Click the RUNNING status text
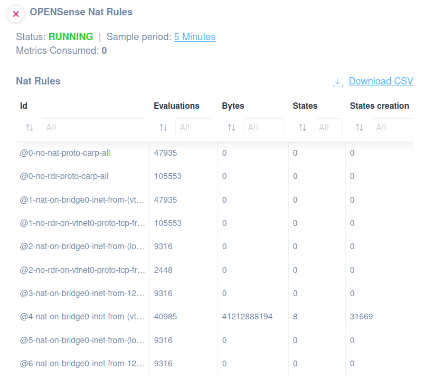Screen dimensions: 424x379 pyautogui.click(x=71, y=37)
